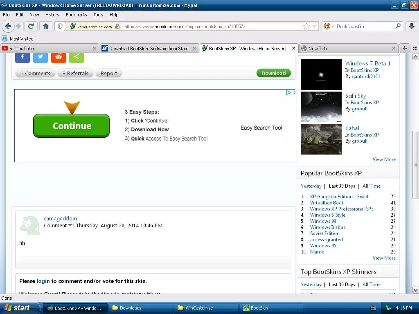Open XP Gangster Edition - Fixed link
The width and height of the screenshot is (419, 314).
coord(339,197)
